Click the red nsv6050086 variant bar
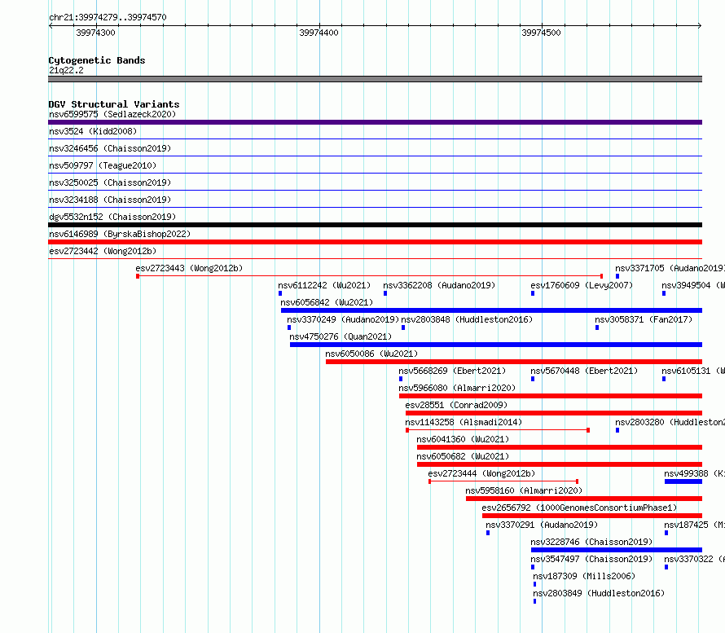Viewport: 725px width, 633px height. [514, 362]
